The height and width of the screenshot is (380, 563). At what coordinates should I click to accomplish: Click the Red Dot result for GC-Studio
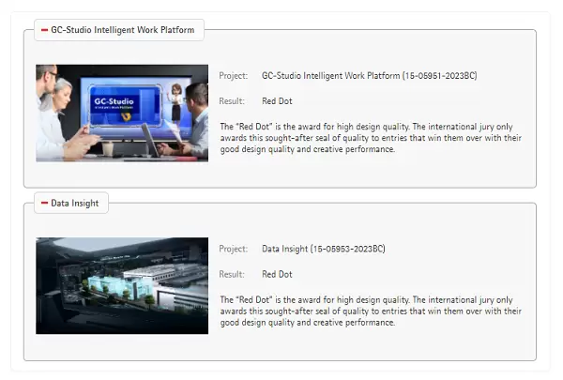277,101
